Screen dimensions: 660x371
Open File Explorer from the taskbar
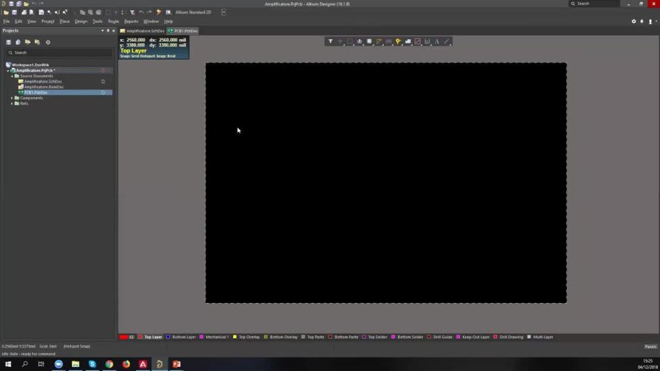[x=76, y=364]
